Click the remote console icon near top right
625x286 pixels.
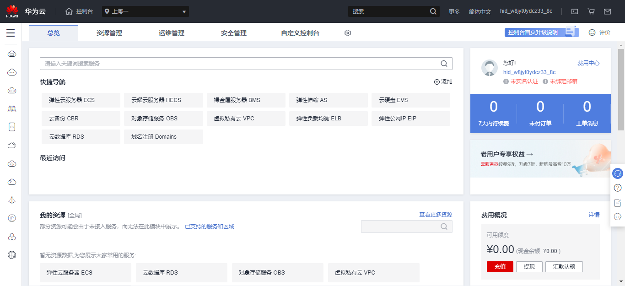[x=574, y=11]
